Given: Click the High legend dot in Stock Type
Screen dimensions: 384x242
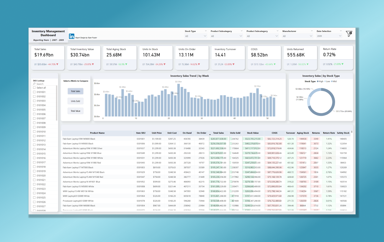Looking at the screenshot, I should [x=318, y=81].
